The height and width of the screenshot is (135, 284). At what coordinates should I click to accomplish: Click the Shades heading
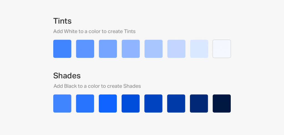pos(67,76)
